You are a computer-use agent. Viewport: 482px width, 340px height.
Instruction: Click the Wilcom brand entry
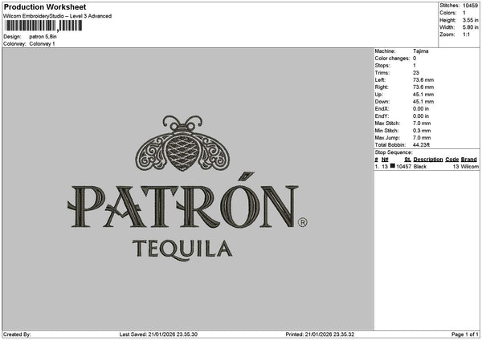point(469,167)
